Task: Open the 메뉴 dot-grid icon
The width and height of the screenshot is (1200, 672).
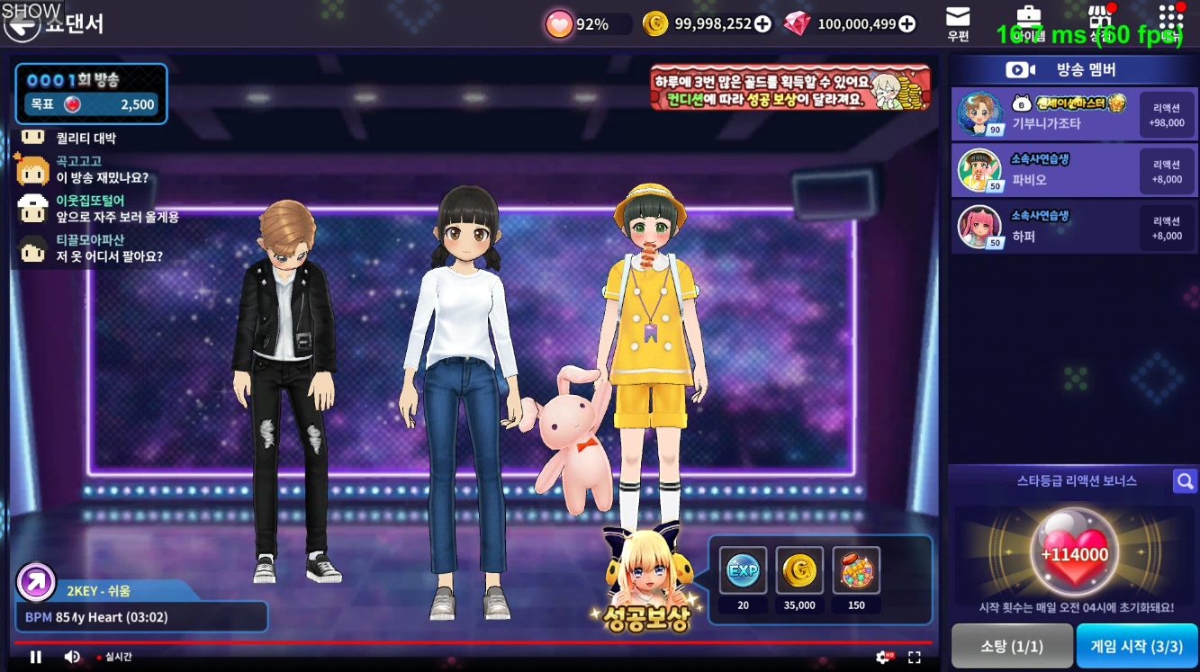Action: tap(1170, 22)
